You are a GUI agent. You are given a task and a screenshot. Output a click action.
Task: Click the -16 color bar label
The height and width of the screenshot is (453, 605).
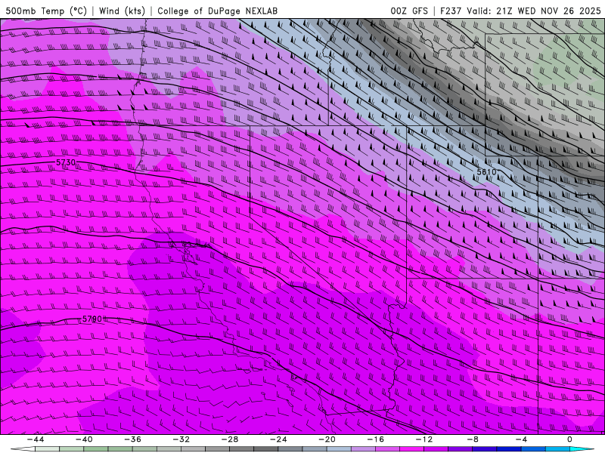coord(376,439)
